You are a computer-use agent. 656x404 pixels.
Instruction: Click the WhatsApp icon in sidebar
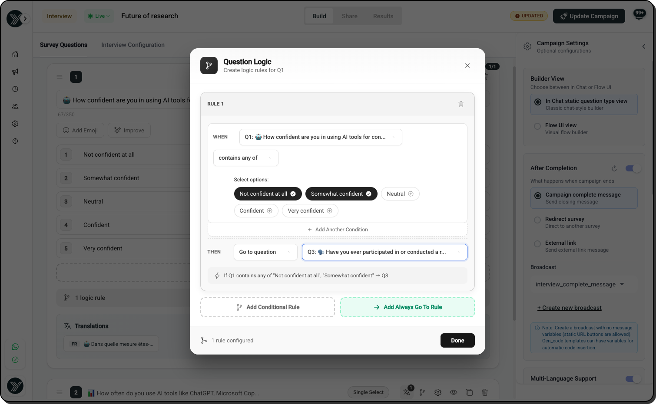coord(15,347)
